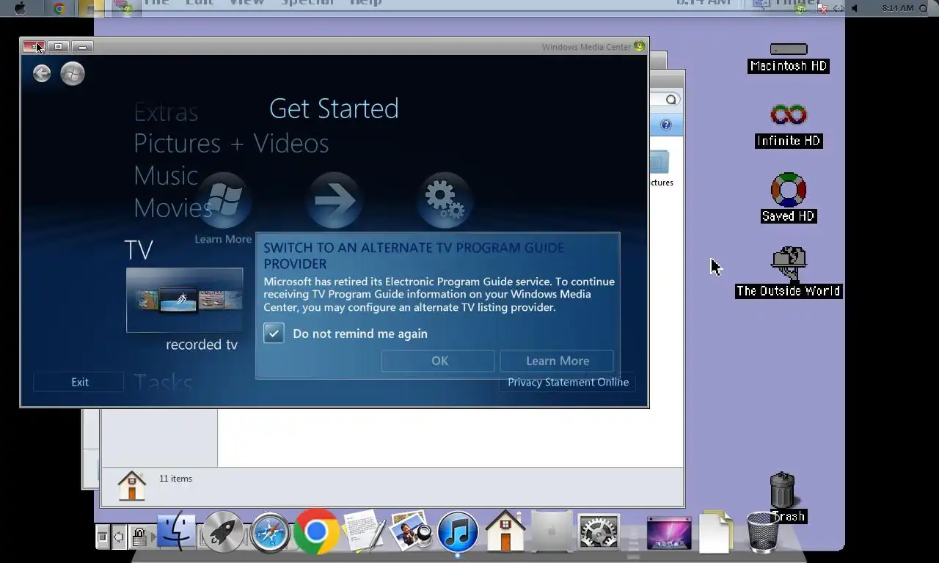
Task: Click the Finder window search field
Action: 665,100
